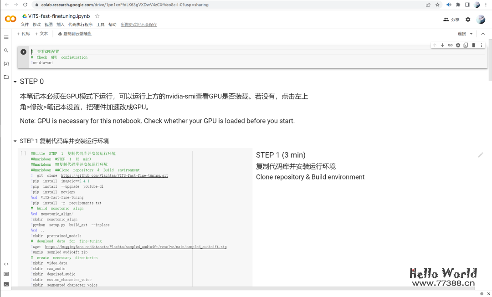Open the search panel in left sidebar
Image resolution: width=492 pixels, height=297 pixels.
coord(6,51)
